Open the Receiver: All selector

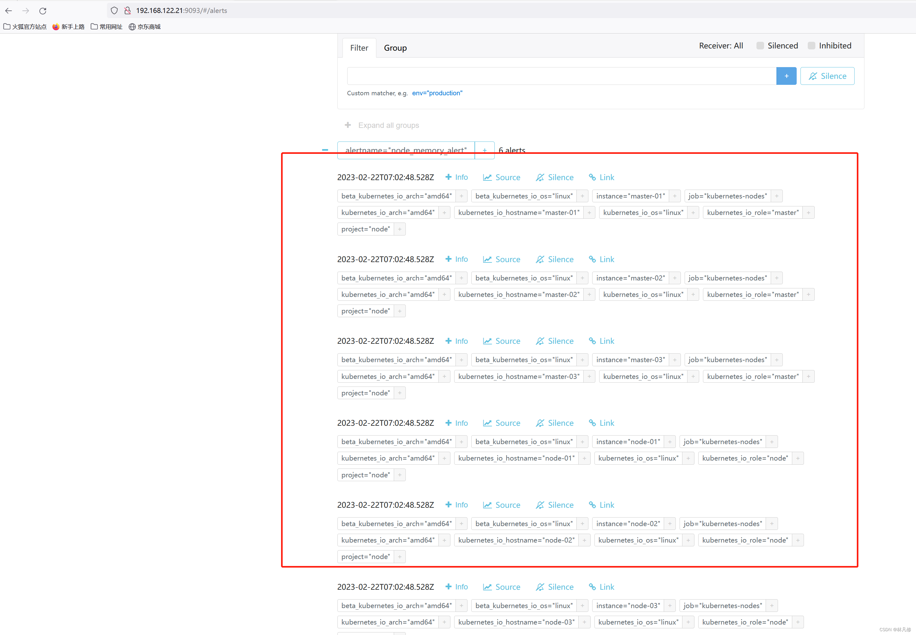[721, 46]
